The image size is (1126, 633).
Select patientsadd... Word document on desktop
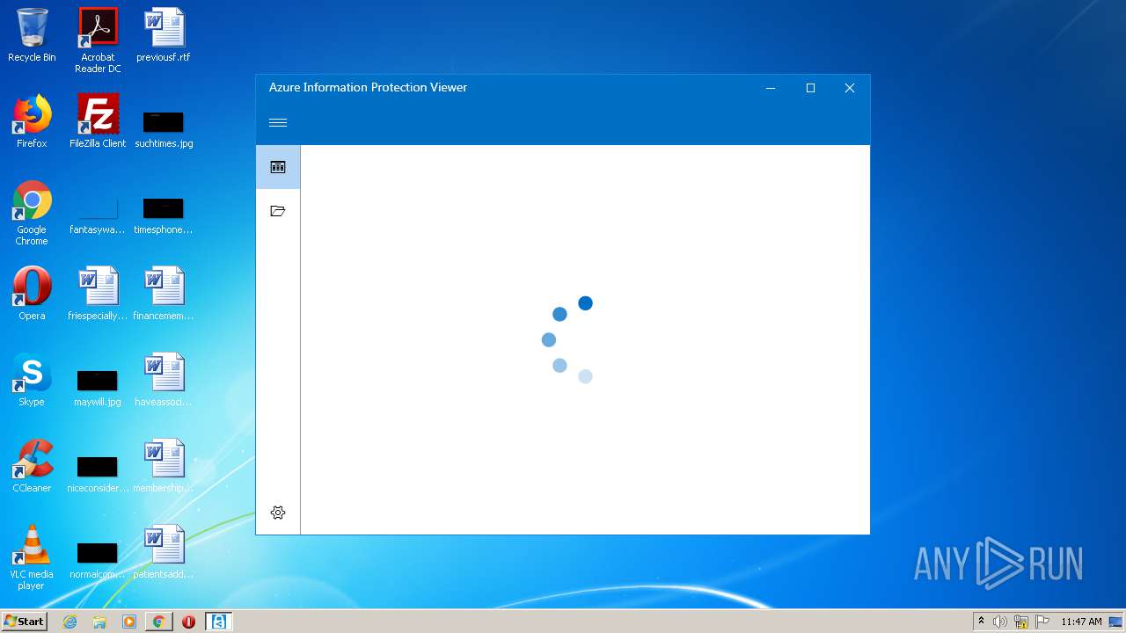(164, 552)
